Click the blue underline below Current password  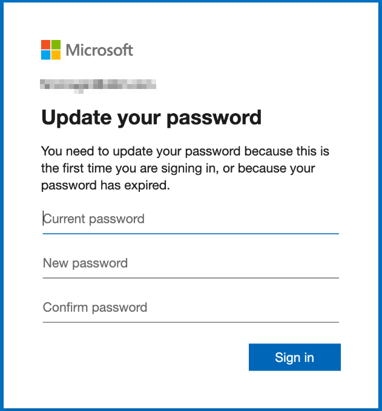click(x=190, y=233)
